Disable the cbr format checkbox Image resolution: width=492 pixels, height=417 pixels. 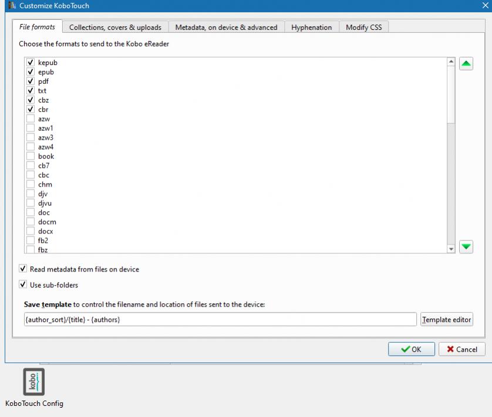[31, 110]
